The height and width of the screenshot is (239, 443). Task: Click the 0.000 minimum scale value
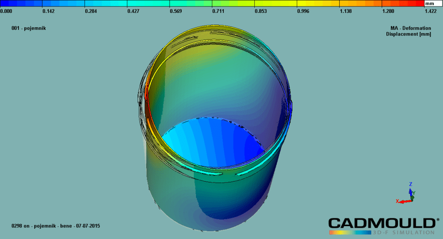coord(6,11)
